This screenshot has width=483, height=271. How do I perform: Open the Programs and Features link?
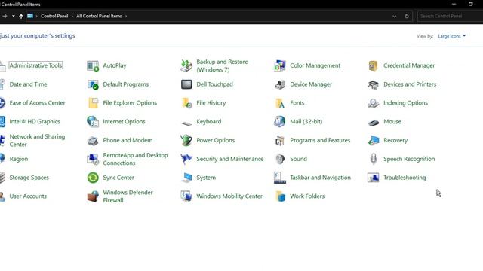click(320, 141)
